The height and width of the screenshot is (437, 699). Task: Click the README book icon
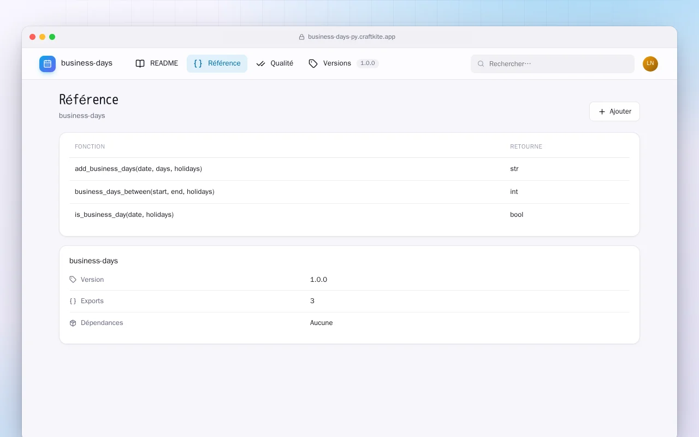pyautogui.click(x=140, y=63)
